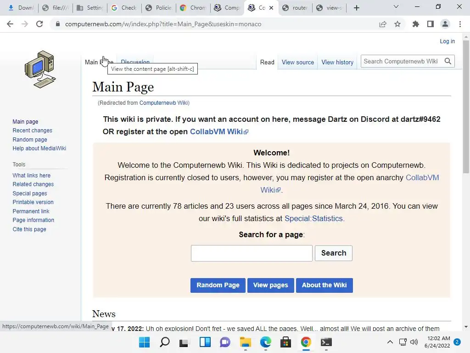Open the Discussion page tab
This screenshot has height=353, width=470.
[135, 62]
